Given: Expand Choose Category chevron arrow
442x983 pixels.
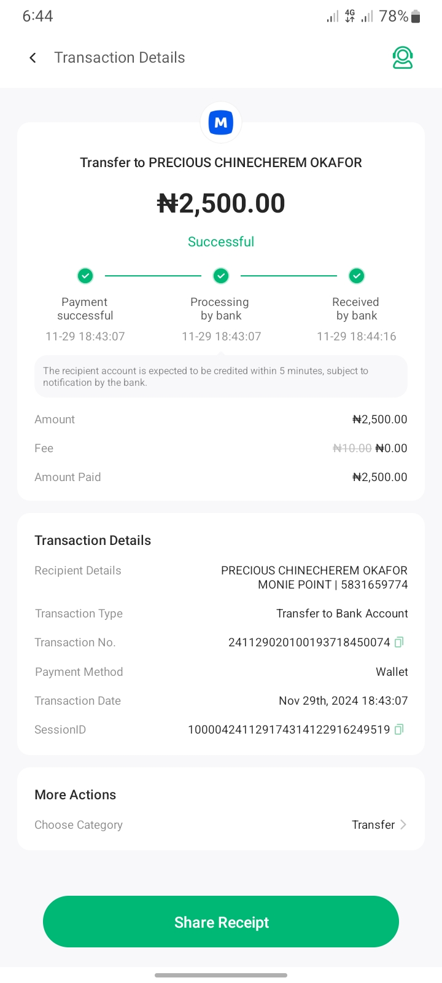Looking at the screenshot, I should (403, 824).
